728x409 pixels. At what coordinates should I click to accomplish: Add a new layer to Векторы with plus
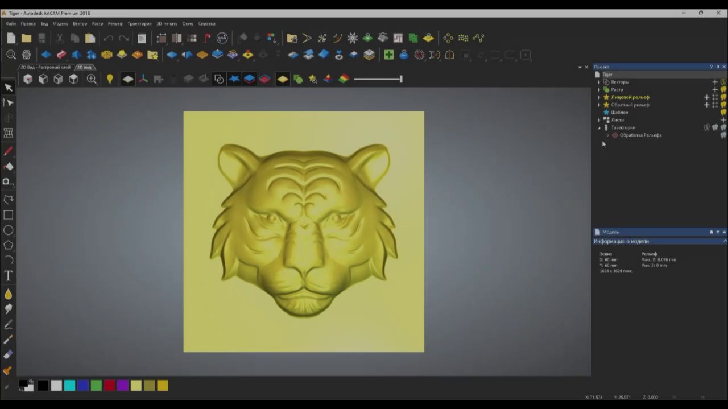(715, 82)
